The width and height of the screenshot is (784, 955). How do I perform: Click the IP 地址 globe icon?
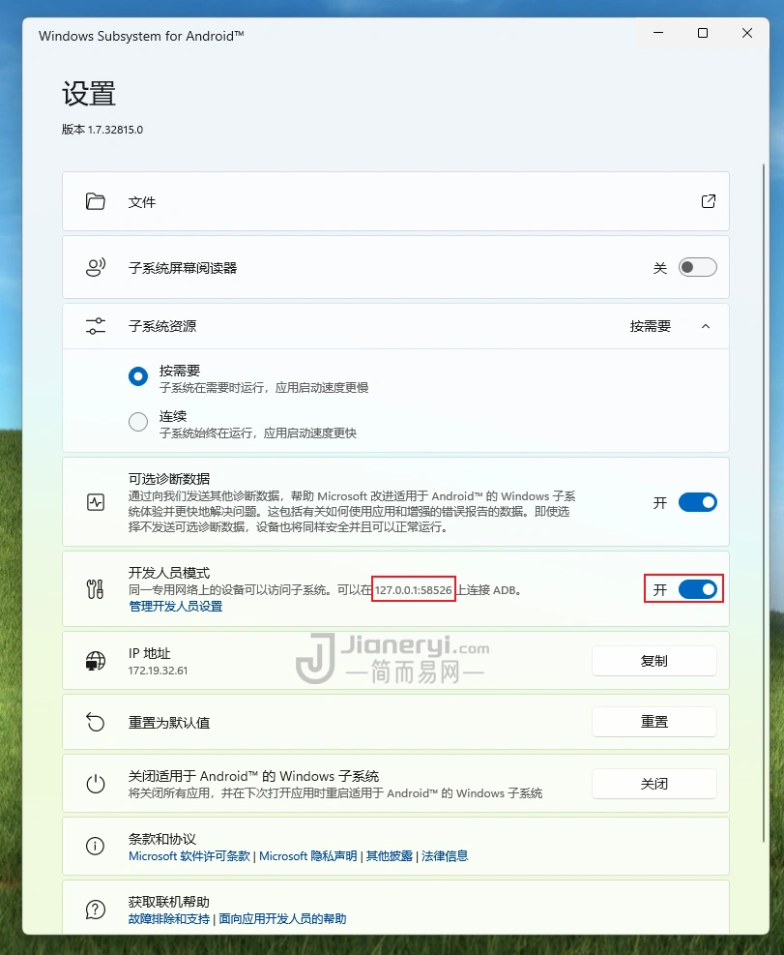coord(96,661)
